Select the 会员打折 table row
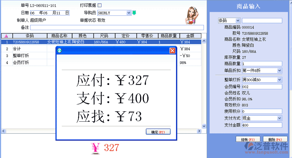292x158 pixels. [x=101, y=62]
